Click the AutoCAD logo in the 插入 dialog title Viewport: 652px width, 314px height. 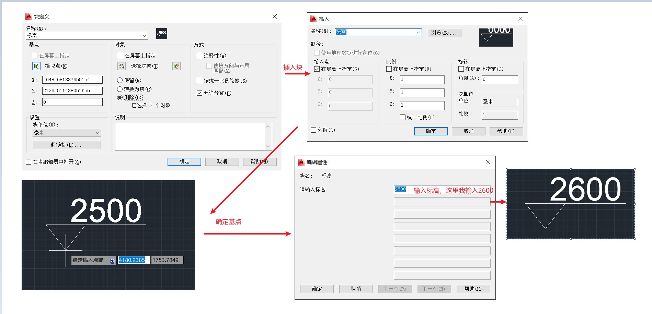[x=313, y=19]
